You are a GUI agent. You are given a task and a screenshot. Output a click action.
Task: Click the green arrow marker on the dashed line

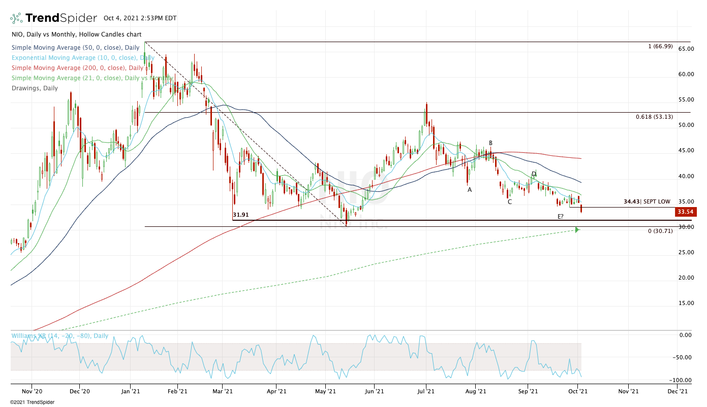(x=577, y=230)
